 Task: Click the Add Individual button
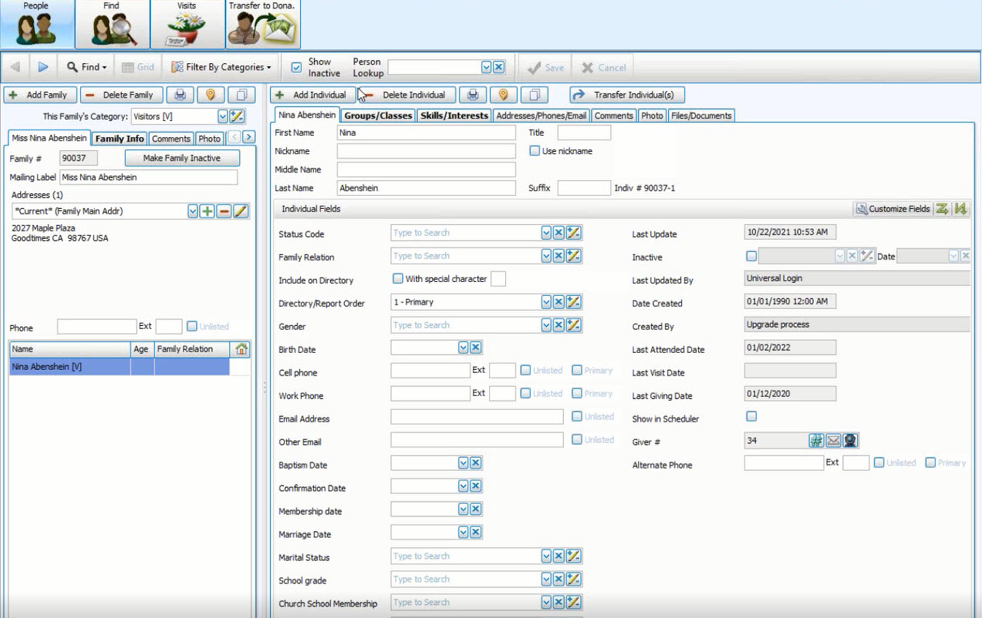pyautogui.click(x=313, y=95)
